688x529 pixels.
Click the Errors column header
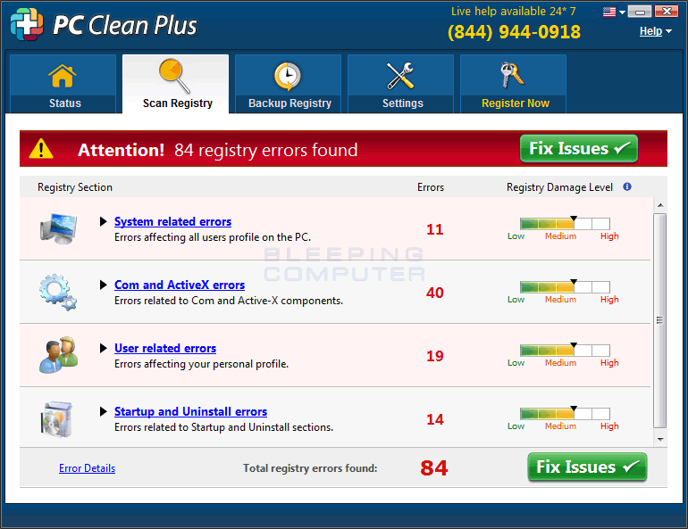click(x=431, y=187)
